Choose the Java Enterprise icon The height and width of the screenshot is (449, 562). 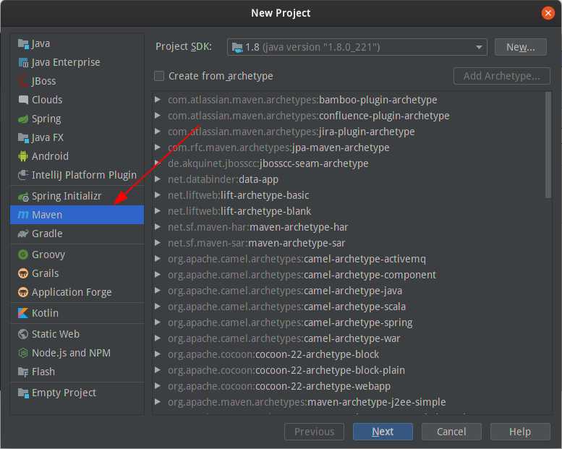pos(23,62)
